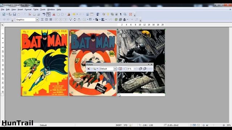Set Wrap Off in the Frame toolbar
Viewport: 232px width, 130px height.
pos(42,19)
